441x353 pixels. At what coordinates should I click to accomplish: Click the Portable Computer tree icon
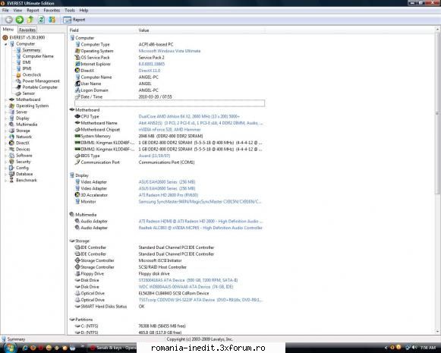pyautogui.click(x=18, y=87)
